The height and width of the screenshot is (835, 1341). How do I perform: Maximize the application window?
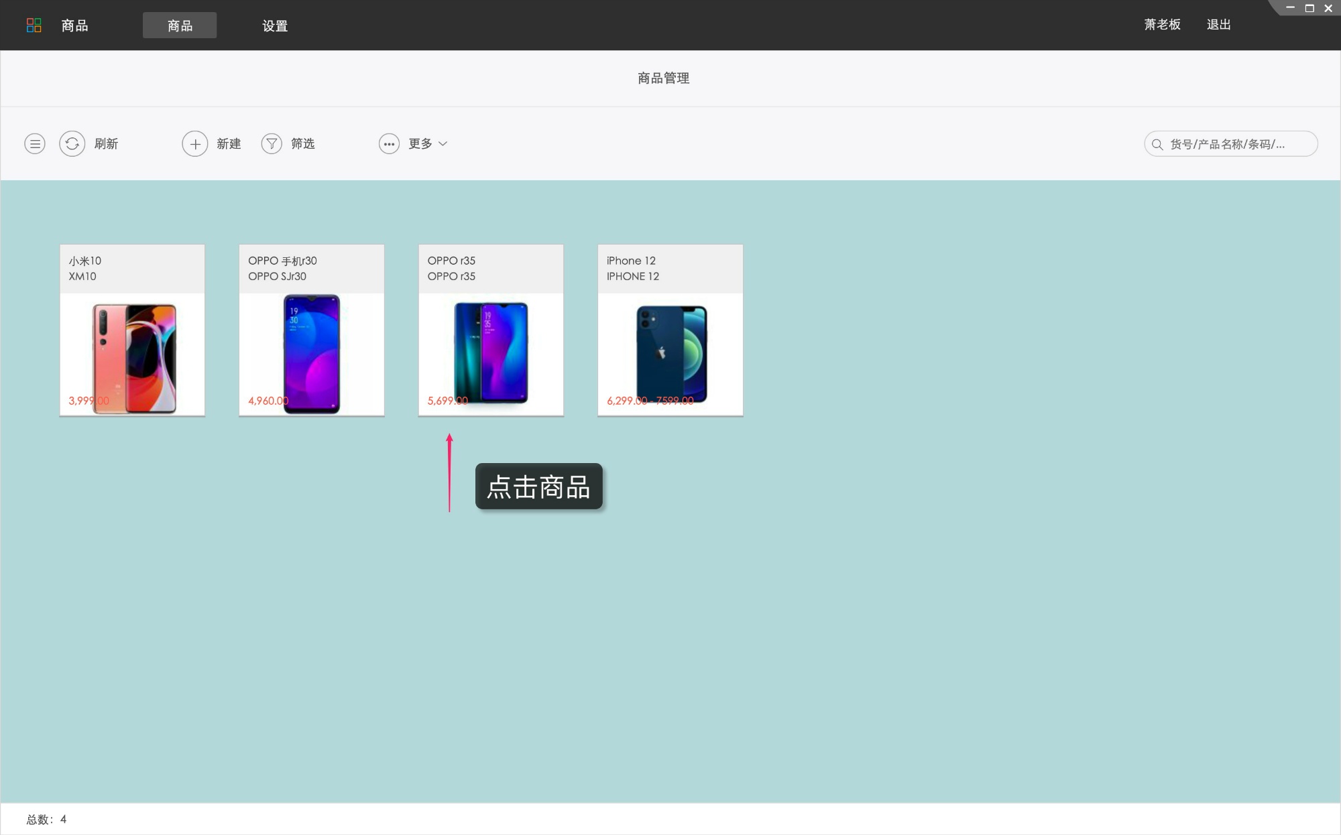click(x=1309, y=9)
